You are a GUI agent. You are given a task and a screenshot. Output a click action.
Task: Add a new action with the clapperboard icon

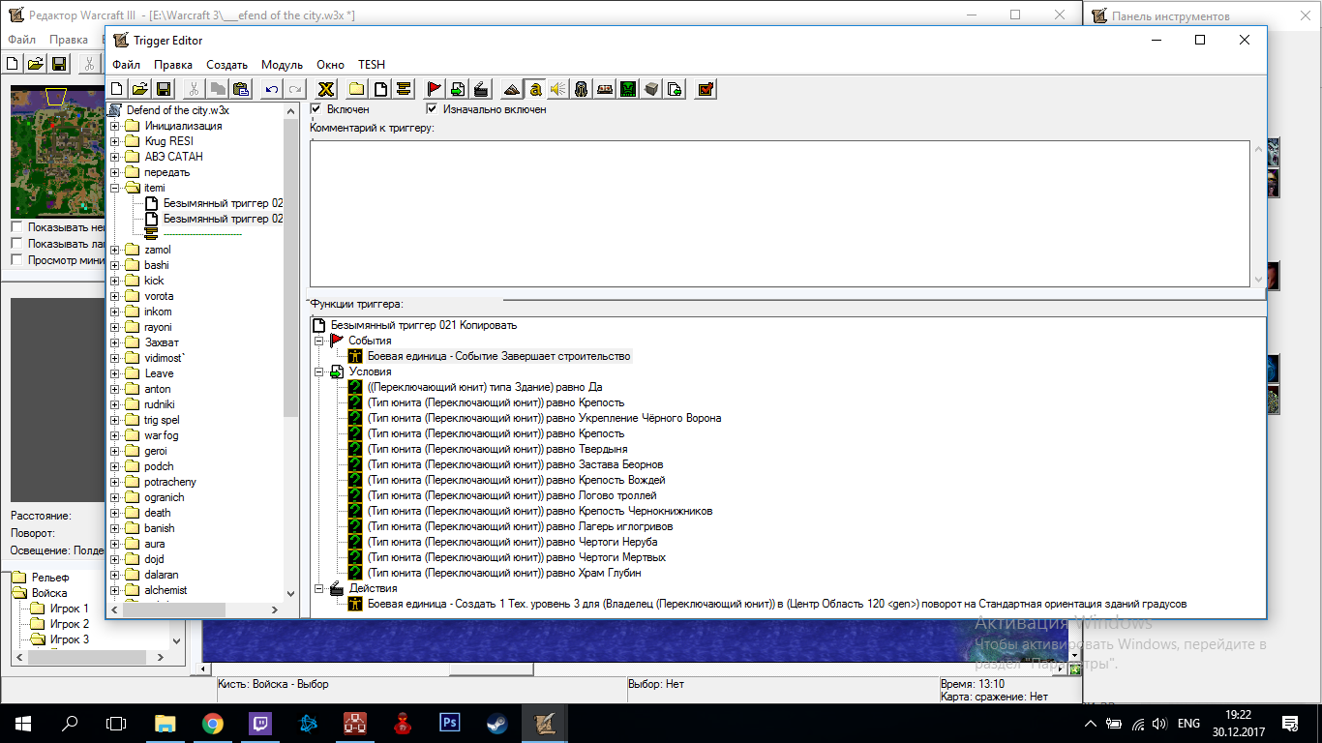481,89
